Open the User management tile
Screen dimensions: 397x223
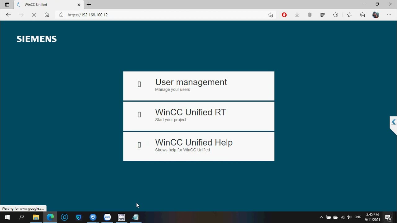pyautogui.click(x=198, y=86)
